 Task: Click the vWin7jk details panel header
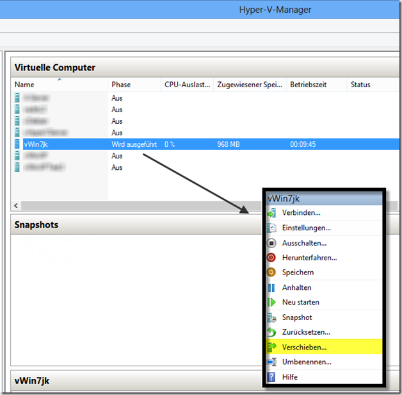click(x=136, y=381)
